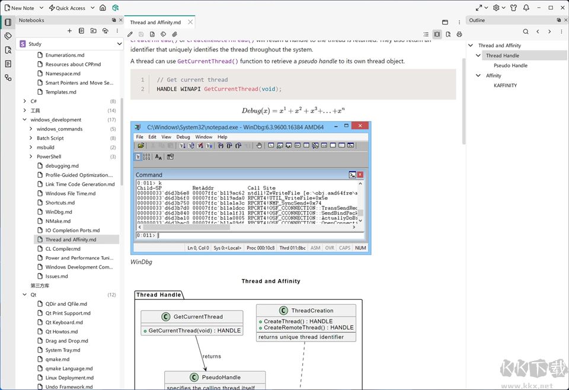The width and height of the screenshot is (569, 390).
Task: Open notifications with the bell icon
Action: 526,8
